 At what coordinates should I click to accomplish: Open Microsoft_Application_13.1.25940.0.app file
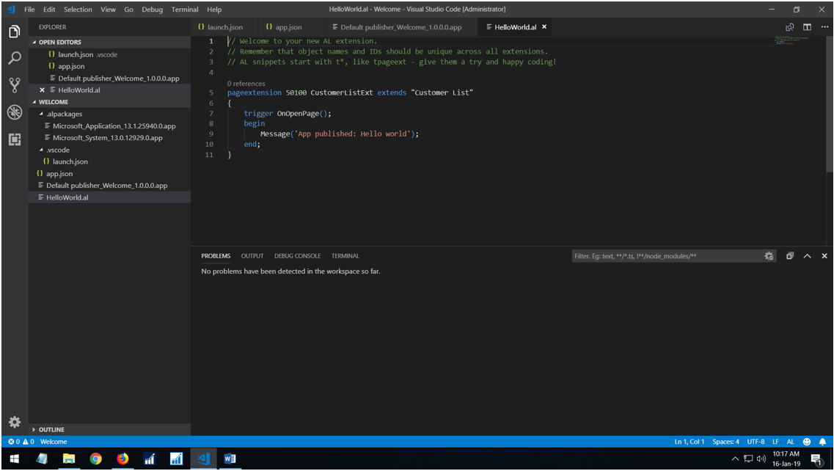pos(109,126)
